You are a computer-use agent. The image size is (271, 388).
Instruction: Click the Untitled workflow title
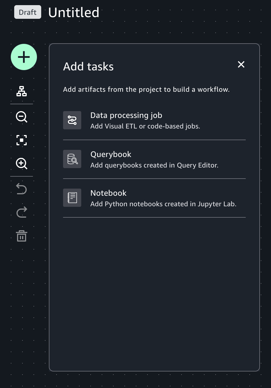point(74,13)
